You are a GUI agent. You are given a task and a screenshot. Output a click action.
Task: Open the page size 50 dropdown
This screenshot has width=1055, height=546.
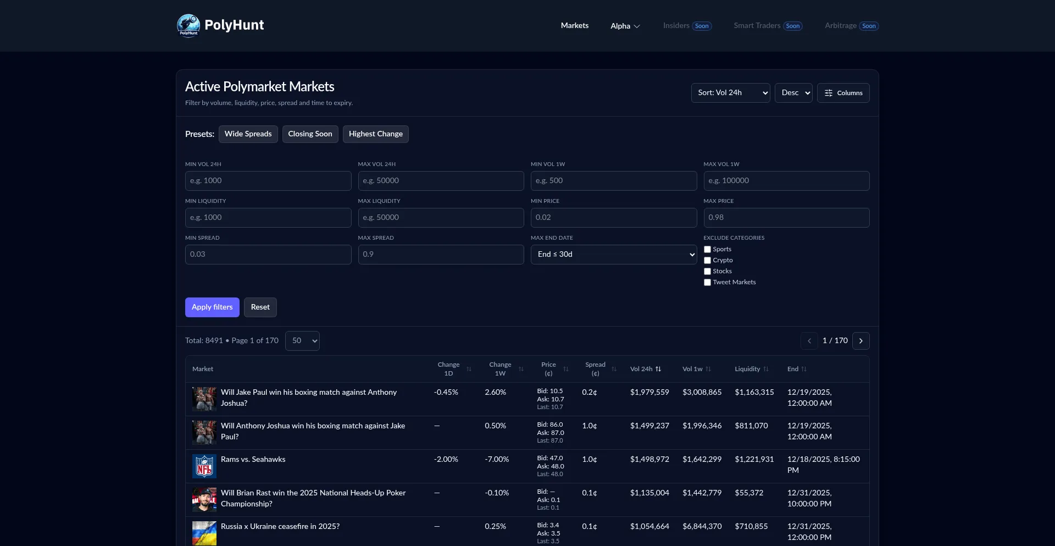click(302, 341)
